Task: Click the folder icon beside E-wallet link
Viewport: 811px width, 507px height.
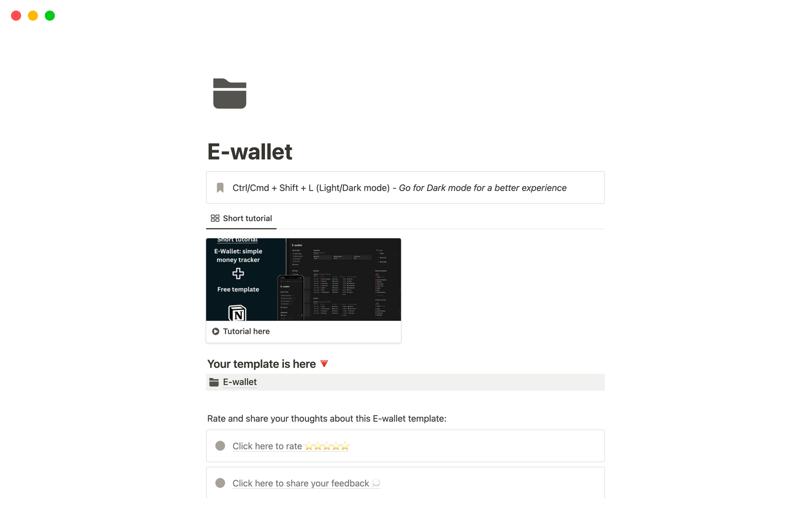Action: tap(214, 382)
